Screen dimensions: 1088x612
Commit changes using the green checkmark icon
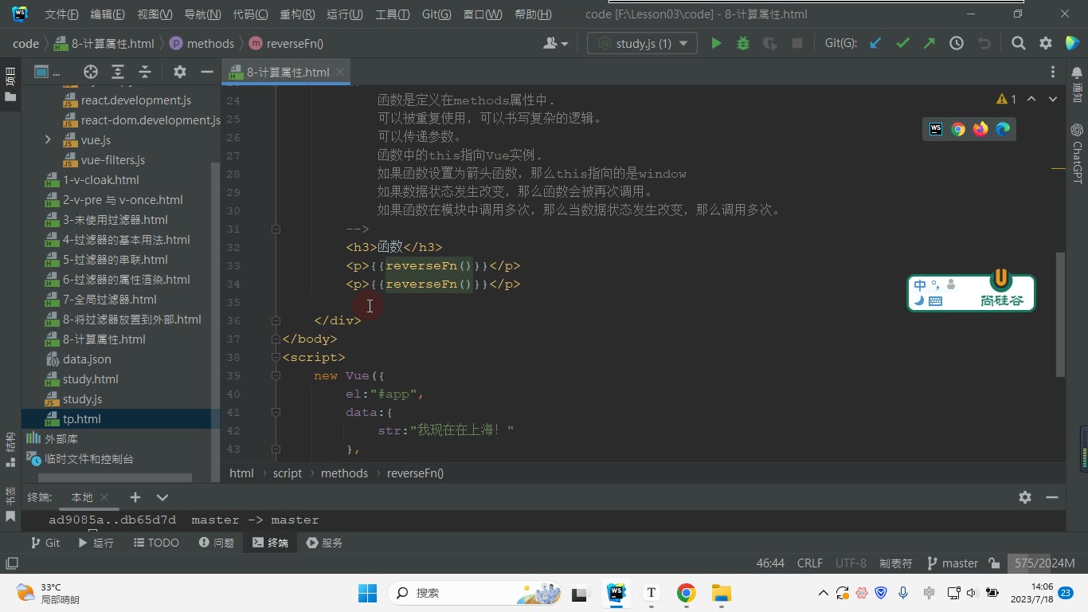pos(902,43)
